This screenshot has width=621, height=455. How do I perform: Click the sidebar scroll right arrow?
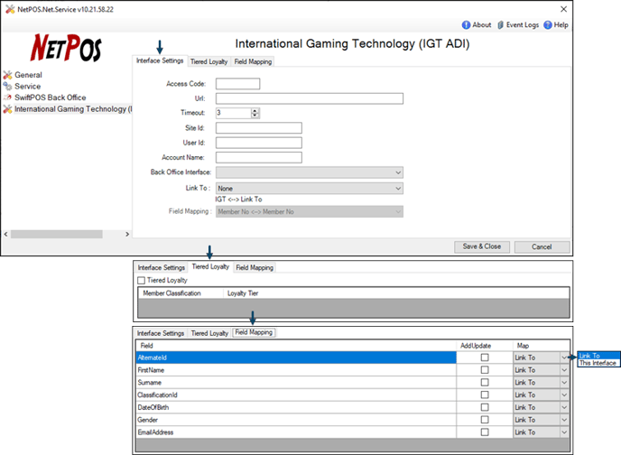(127, 235)
